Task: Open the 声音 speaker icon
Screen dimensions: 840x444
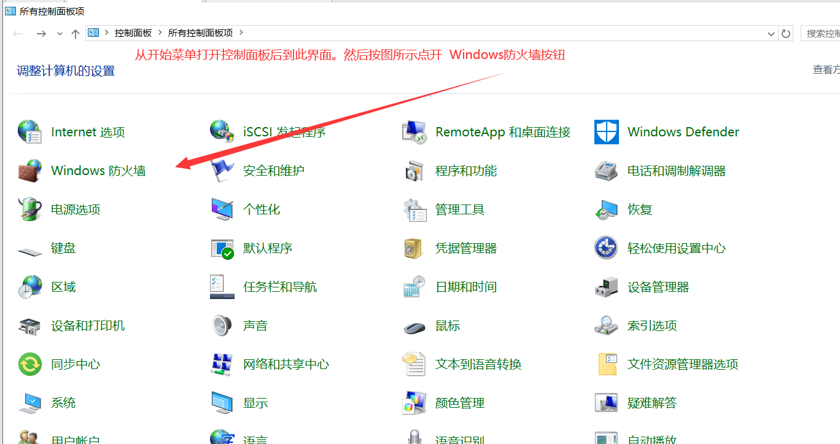Action: click(x=222, y=325)
